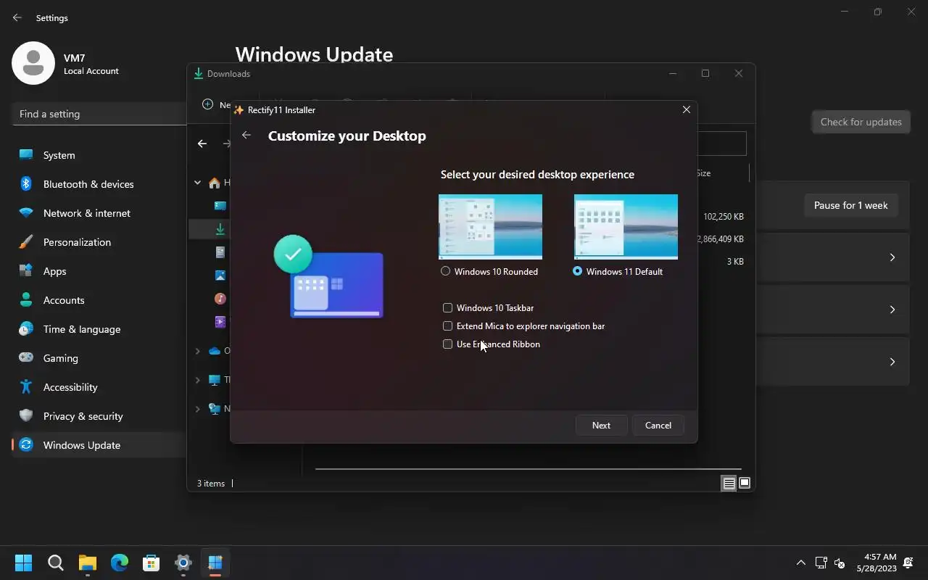Image resolution: width=928 pixels, height=580 pixels.
Task: Open Microsoft Store from taskbar
Action: tap(151, 563)
